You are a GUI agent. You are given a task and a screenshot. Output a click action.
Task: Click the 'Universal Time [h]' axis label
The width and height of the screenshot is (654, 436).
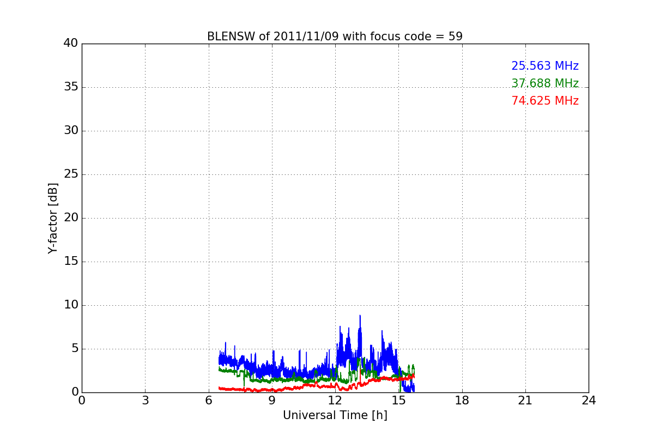coord(335,415)
